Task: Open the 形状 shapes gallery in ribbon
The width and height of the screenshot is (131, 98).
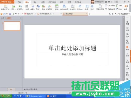Action: click(x=38, y=7)
